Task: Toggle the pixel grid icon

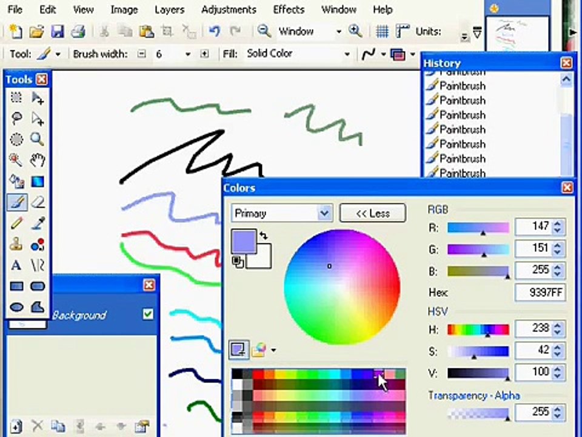Action: pyautogui.click(x=382, y=32)
